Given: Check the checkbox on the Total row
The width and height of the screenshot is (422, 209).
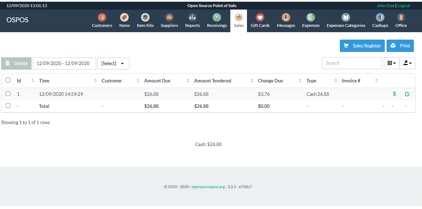Looking at the screenshot, I should 8,106.
